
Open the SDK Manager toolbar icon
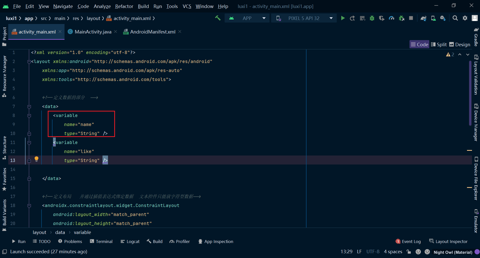click(443, 18)
